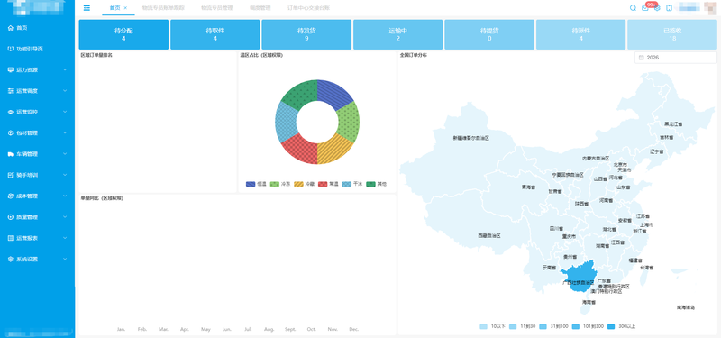The image size is (721, 338).
Task: Toggle 冷冻 legend in donut chart
Action: click(280, 184)
